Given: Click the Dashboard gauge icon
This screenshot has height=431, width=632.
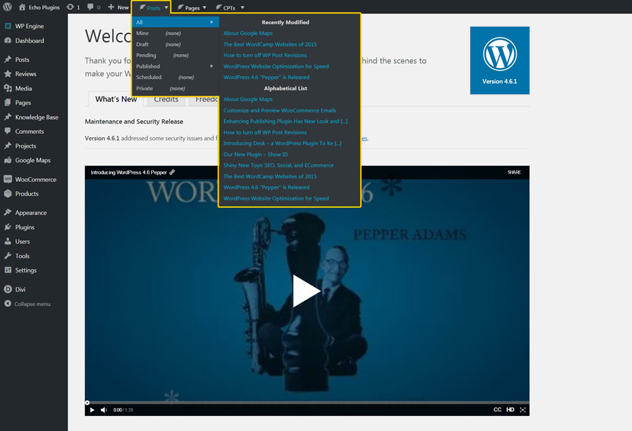Looking at the screenshot, I should click(8, 40).
